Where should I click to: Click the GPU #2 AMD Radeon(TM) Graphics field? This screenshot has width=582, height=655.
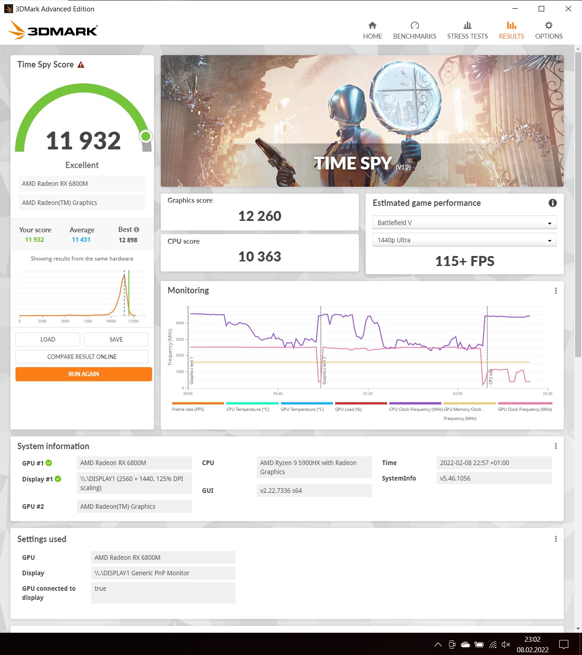(x=134, y=507)
